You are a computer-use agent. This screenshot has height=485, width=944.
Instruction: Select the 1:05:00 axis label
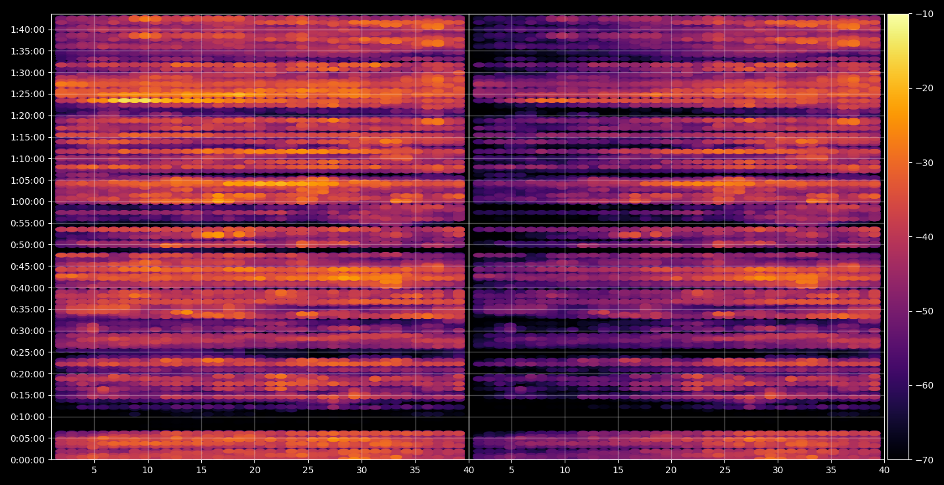coord(28,180)
